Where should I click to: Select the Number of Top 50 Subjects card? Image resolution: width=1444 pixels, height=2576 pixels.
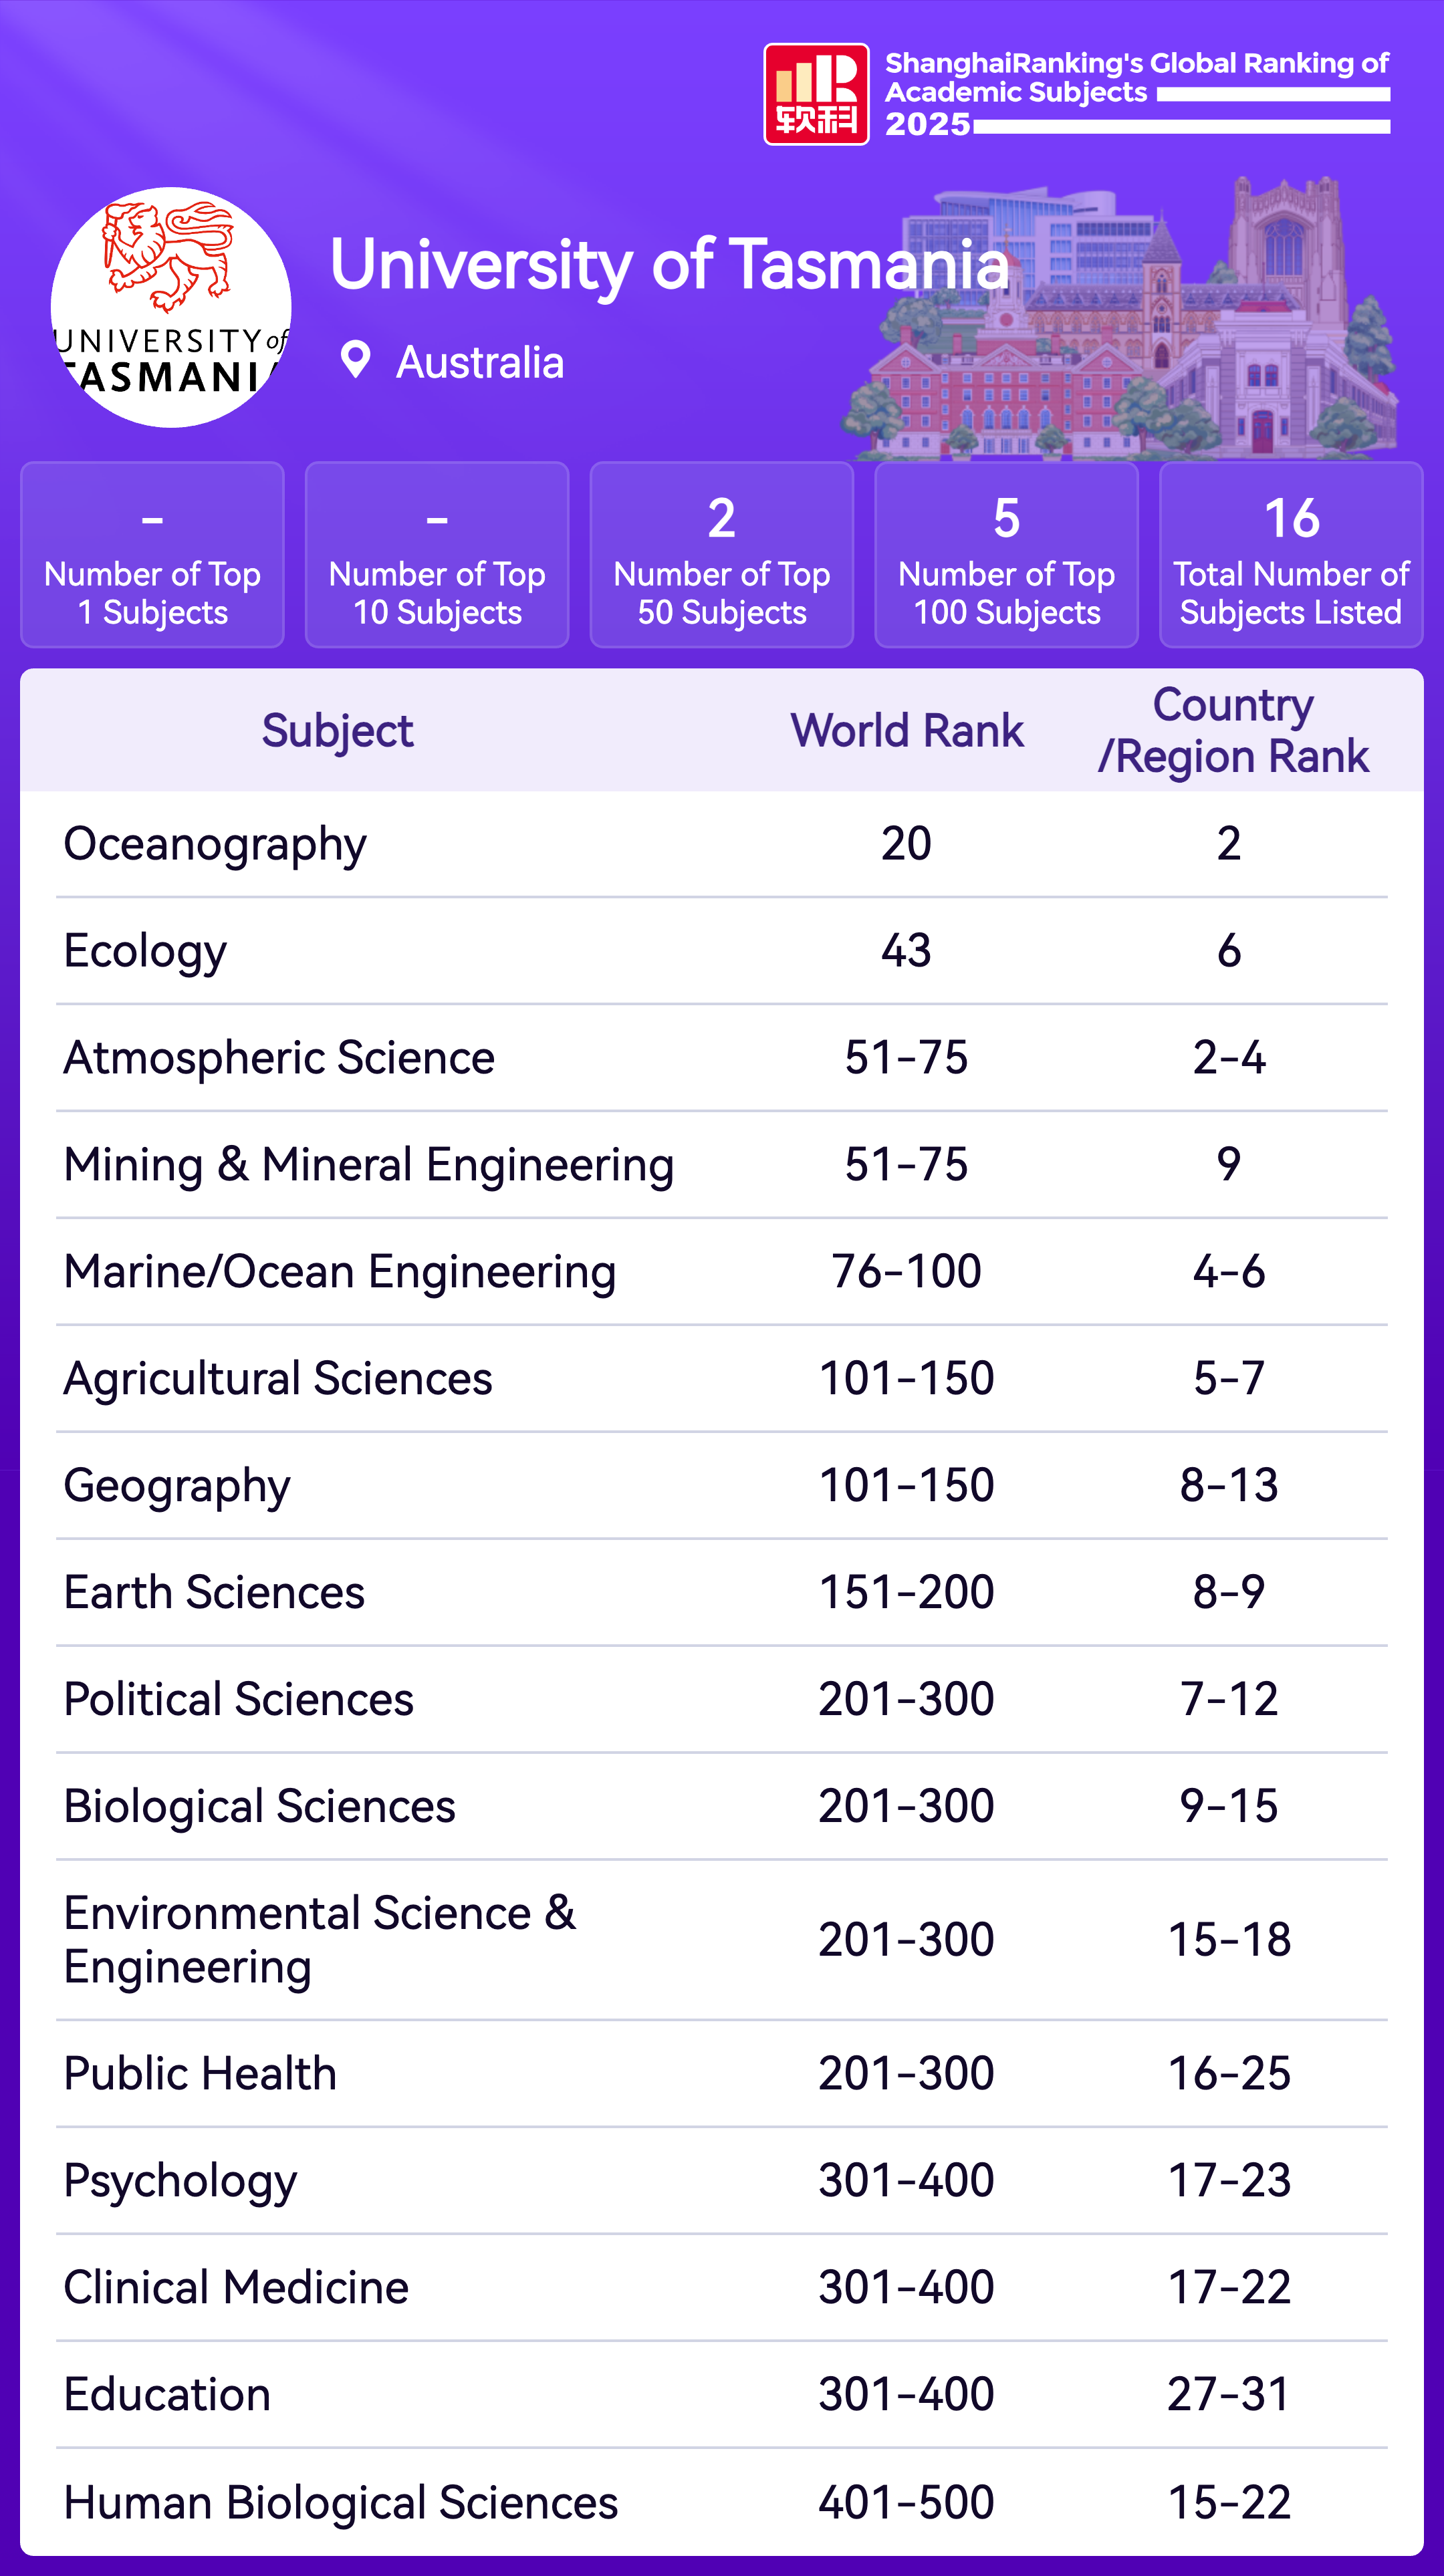pyautogui.click(x=721, y=555)
